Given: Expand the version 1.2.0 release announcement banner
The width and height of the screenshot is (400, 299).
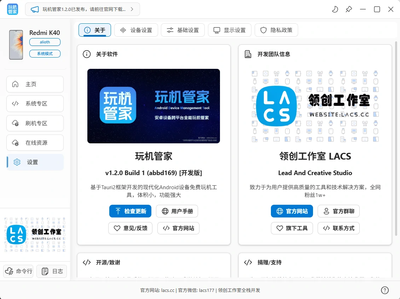Looking at the screenshot, I should [82, 10].
